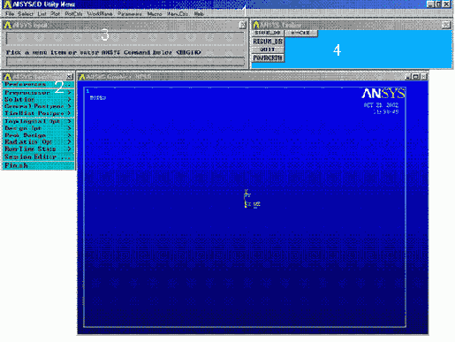
Task: Click the ANSYS command input field
Action: (x=125, y=62)
